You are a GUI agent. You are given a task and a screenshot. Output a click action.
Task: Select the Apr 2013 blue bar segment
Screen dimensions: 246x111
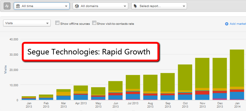tap(81, 97)
